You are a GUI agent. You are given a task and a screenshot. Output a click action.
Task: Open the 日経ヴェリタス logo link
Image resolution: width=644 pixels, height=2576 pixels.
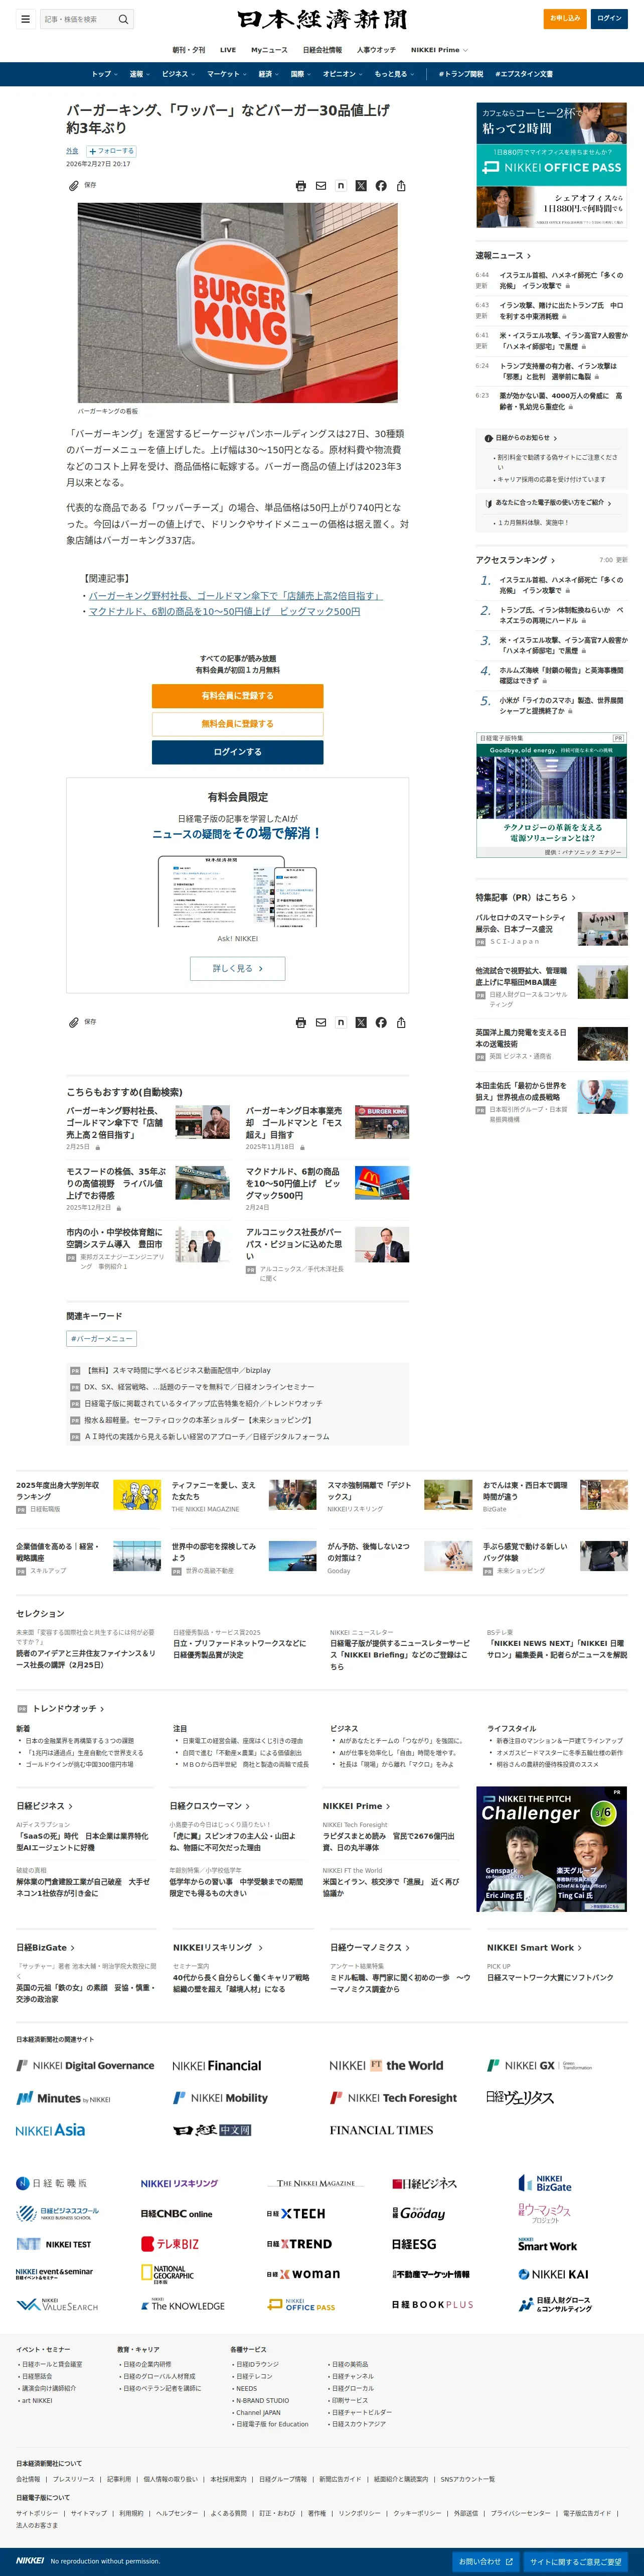point(520,2097)
